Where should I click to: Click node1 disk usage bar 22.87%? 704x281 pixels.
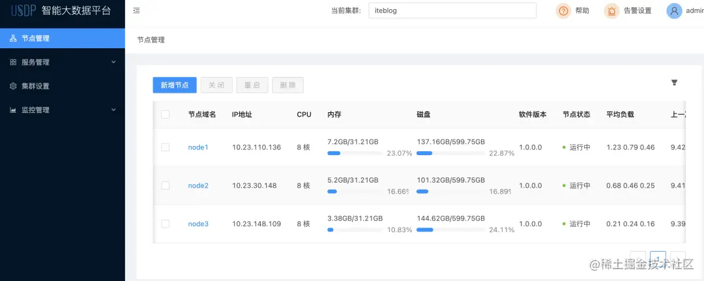point(451,153)
